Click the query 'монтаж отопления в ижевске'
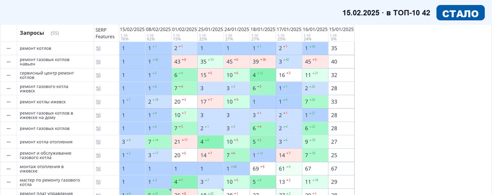Image resolution: width=492 pixels, height=195 pixels. click(42, 169)
